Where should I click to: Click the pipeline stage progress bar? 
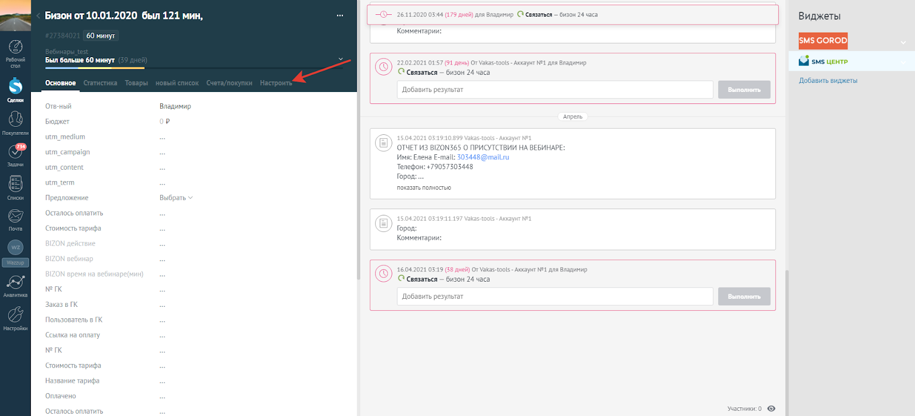(x=194, y=68)
